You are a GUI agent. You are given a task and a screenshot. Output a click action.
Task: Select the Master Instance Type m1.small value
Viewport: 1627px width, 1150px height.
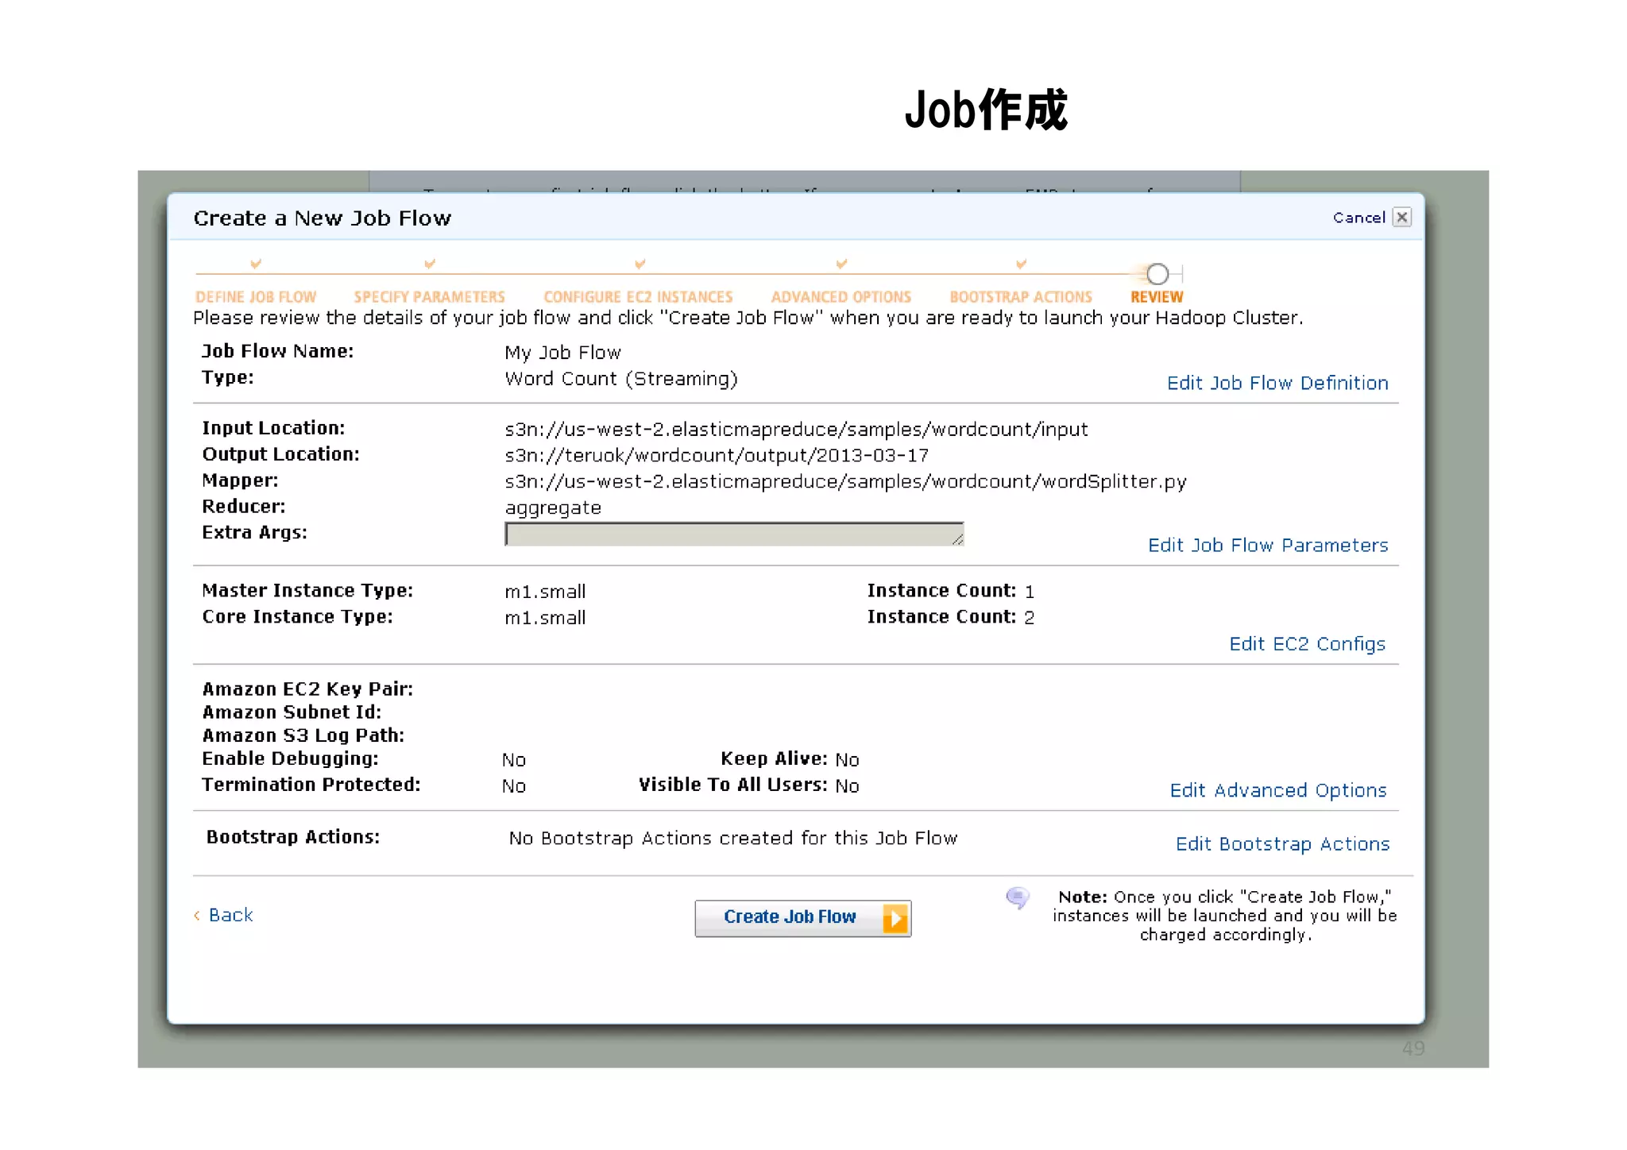545,592
